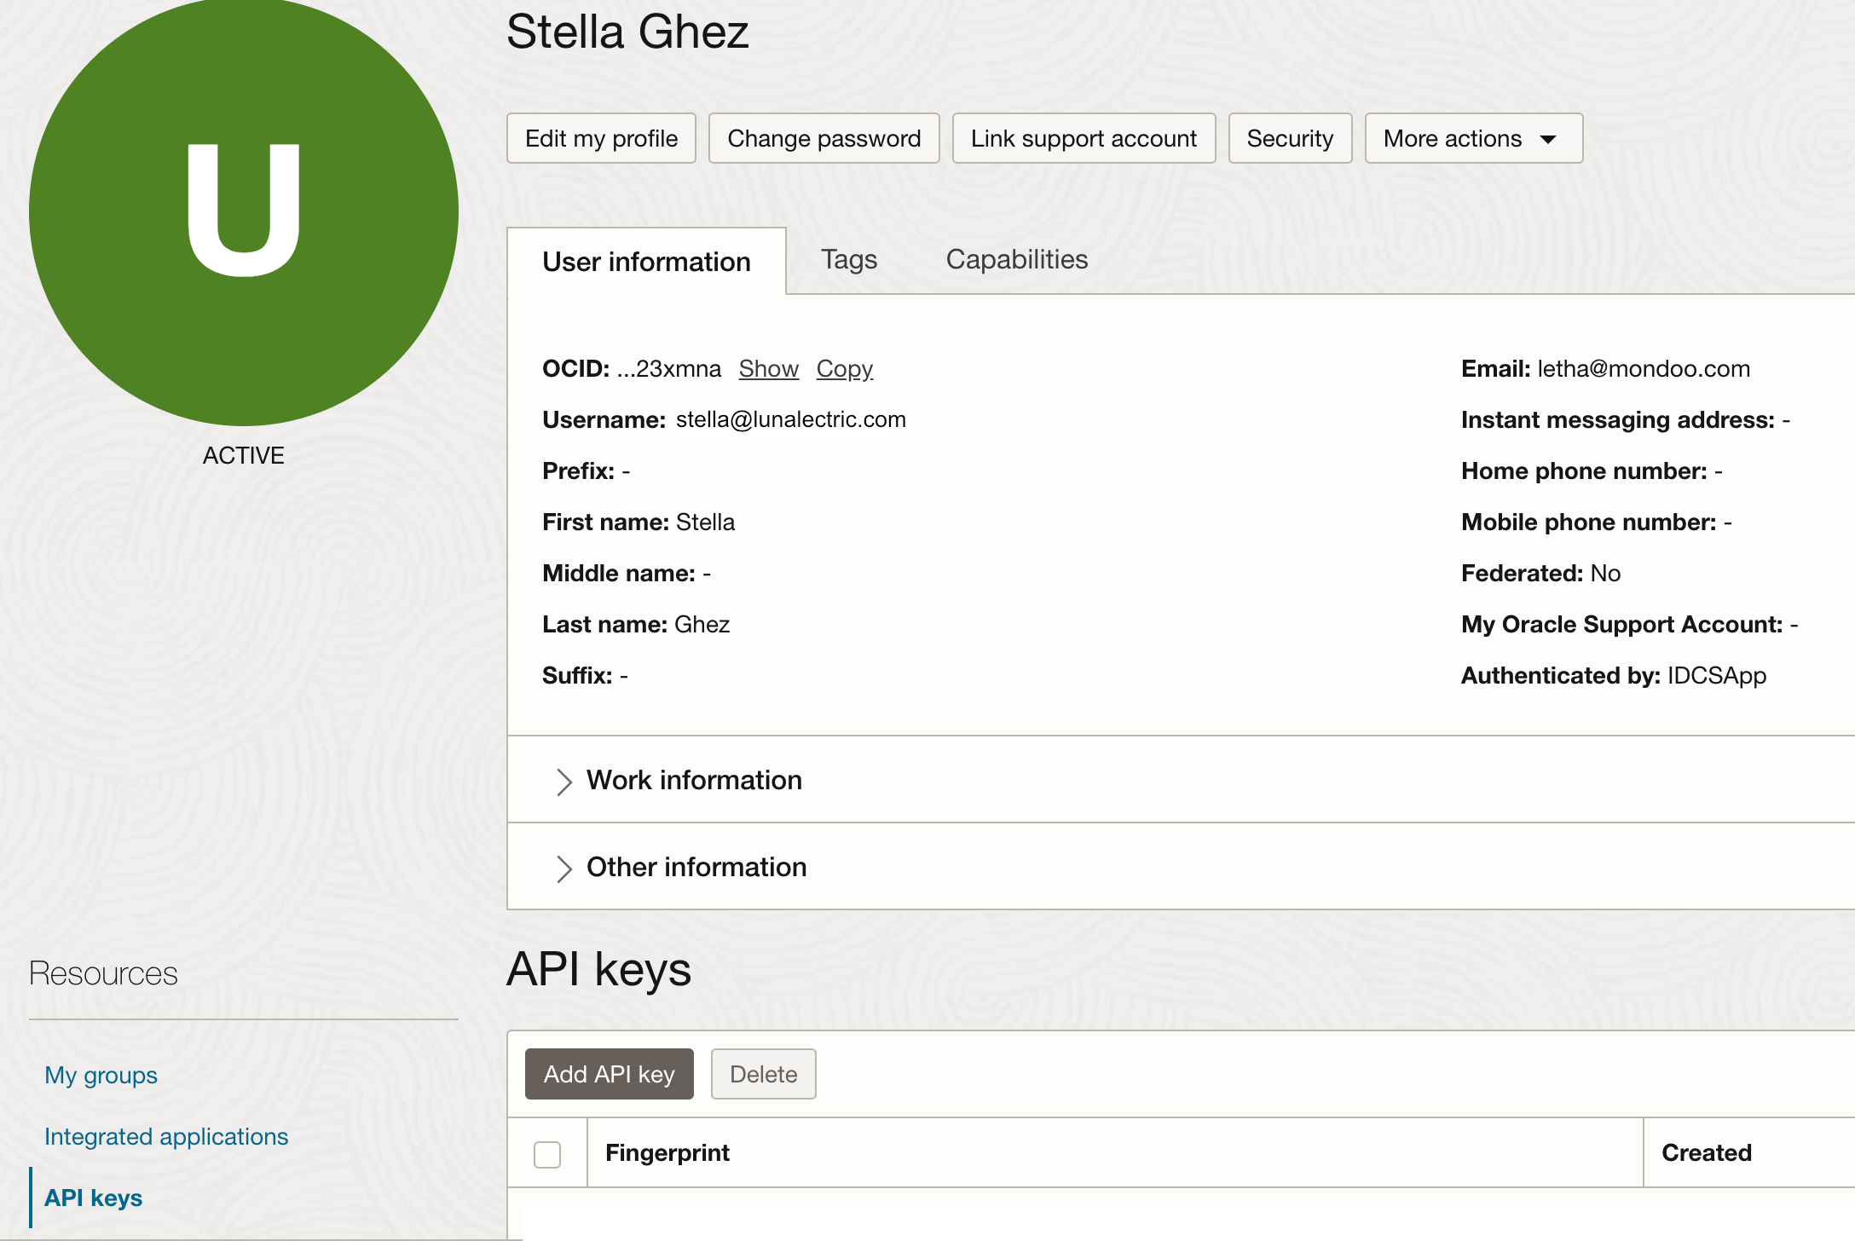Select all API keys via header checkbox
Image resolution: width=1855 pixels, height=1241 pixels.
[x=547, y=1152]
